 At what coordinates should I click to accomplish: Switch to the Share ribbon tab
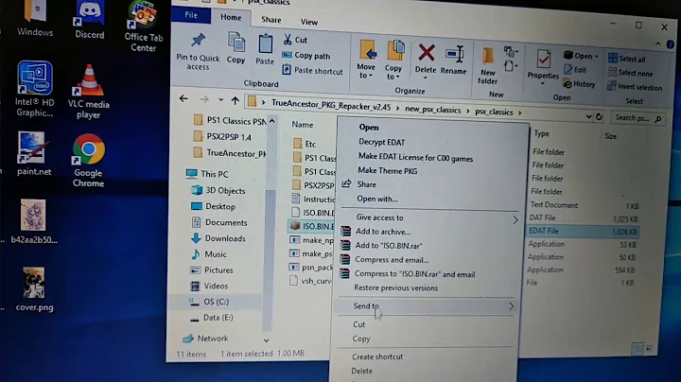click(271, 20)
